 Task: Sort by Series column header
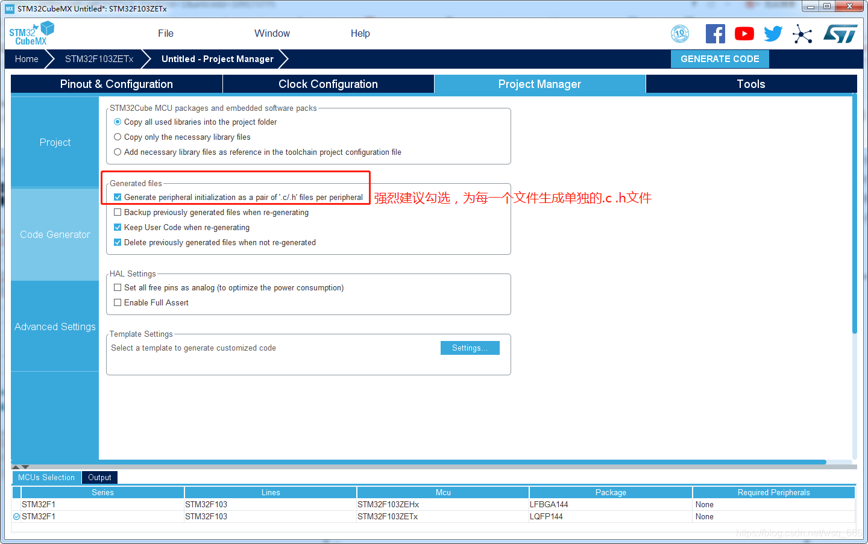click(102, 492)
